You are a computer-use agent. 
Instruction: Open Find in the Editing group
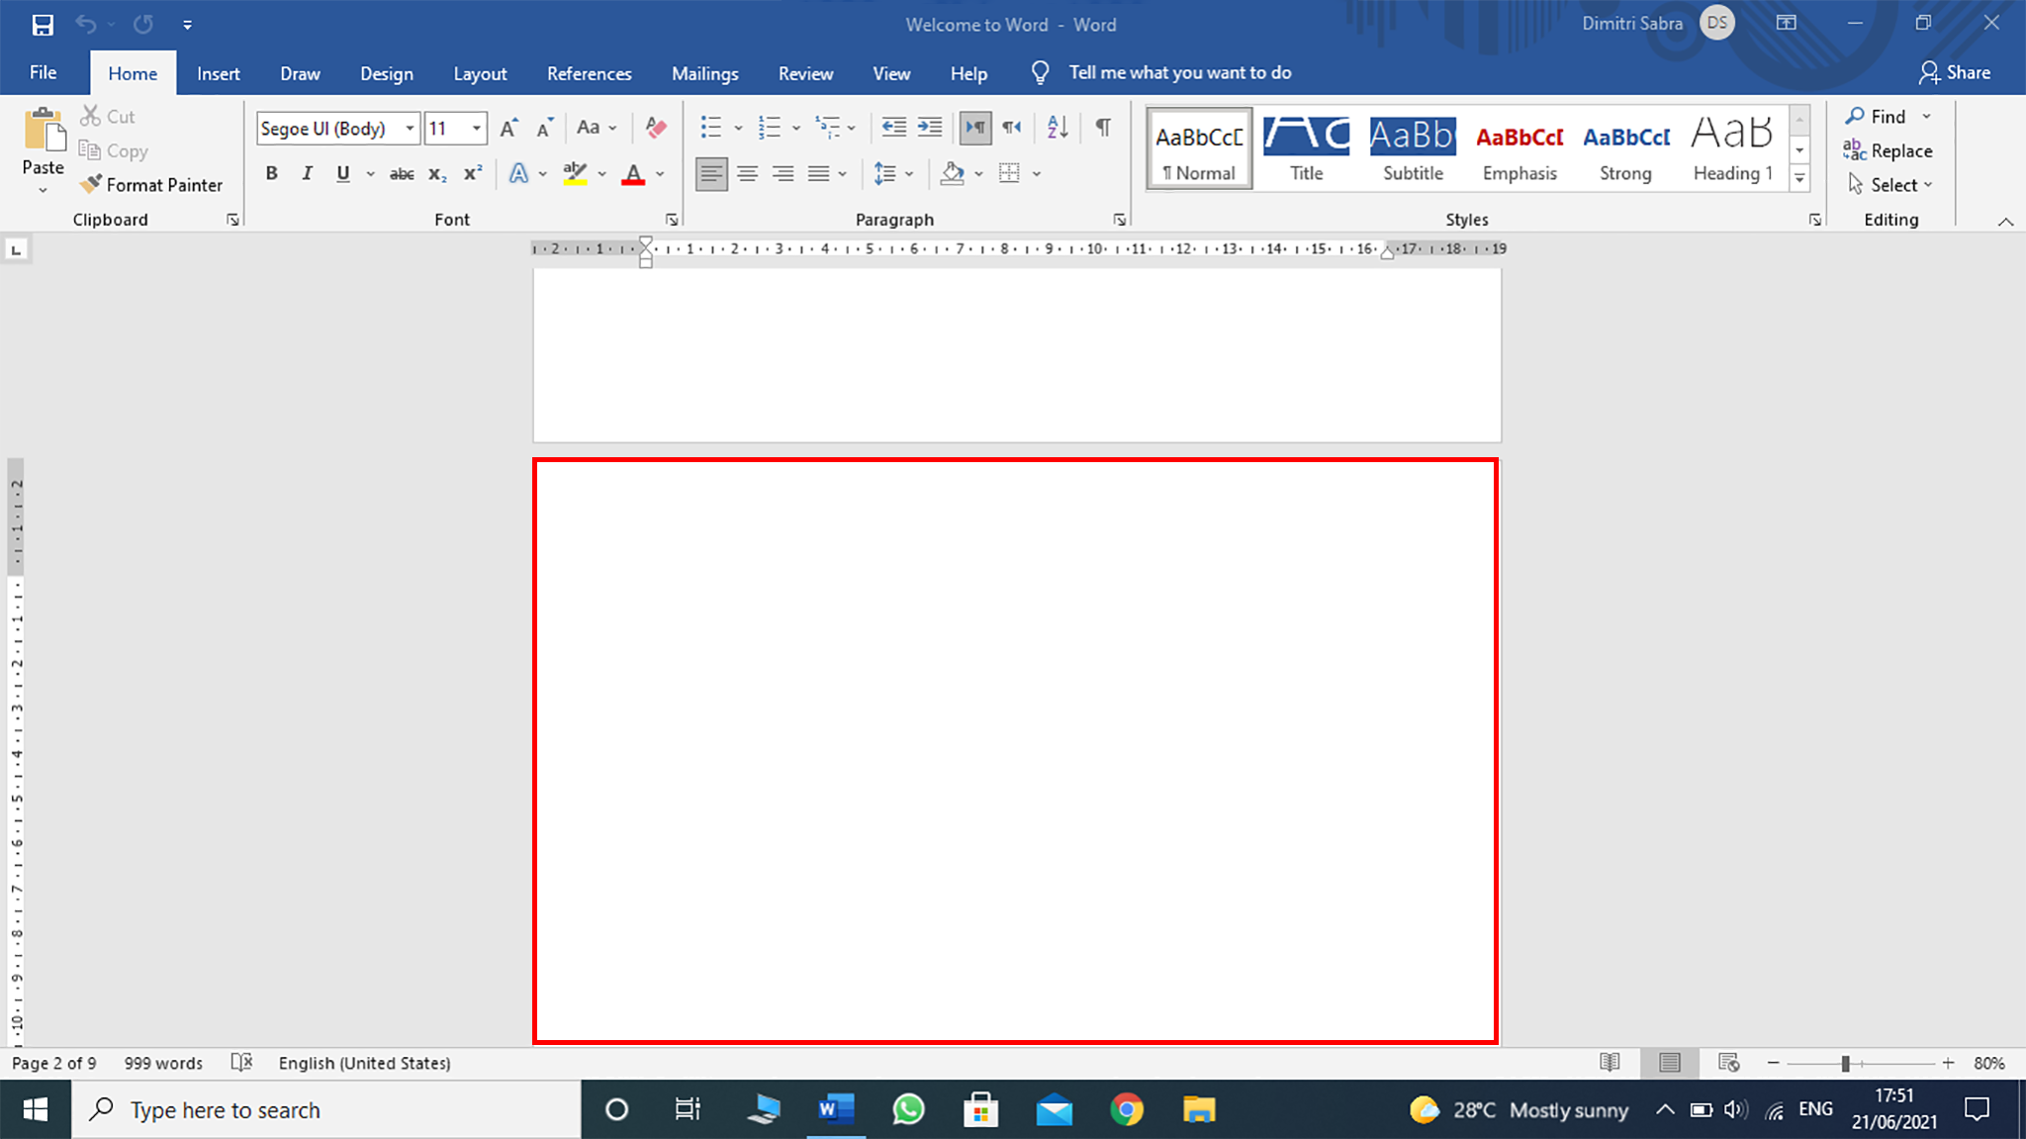point(1879,116)
